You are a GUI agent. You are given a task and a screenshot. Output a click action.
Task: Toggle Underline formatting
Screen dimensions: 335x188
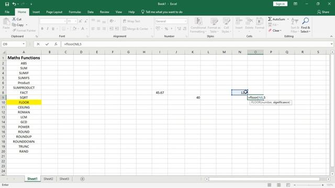pyautogui.click(x=53, y=29)
